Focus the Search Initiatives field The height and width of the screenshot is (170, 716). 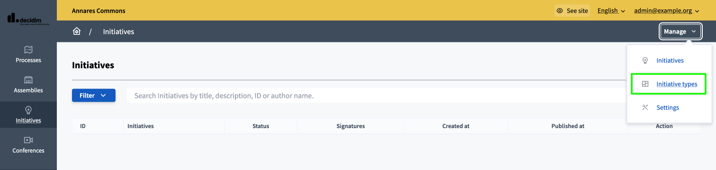pyautogui.click(x=376, y=96)
